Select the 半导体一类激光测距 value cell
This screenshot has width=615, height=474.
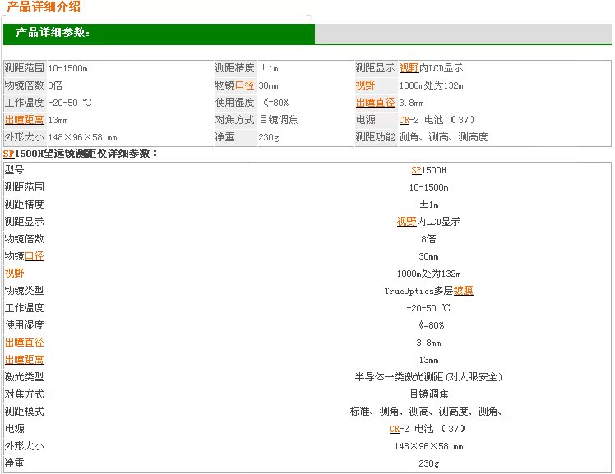(428, 377)
